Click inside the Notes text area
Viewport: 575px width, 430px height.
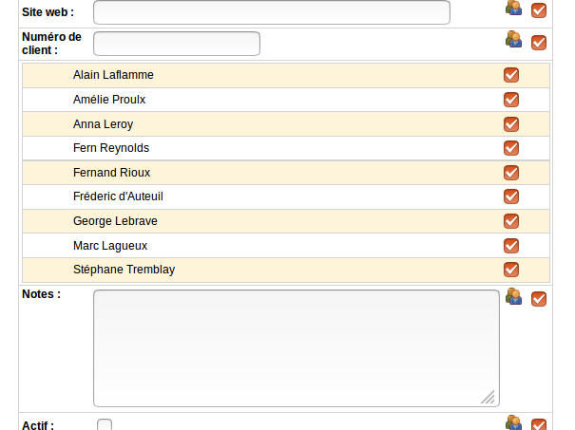coord(296,348)
